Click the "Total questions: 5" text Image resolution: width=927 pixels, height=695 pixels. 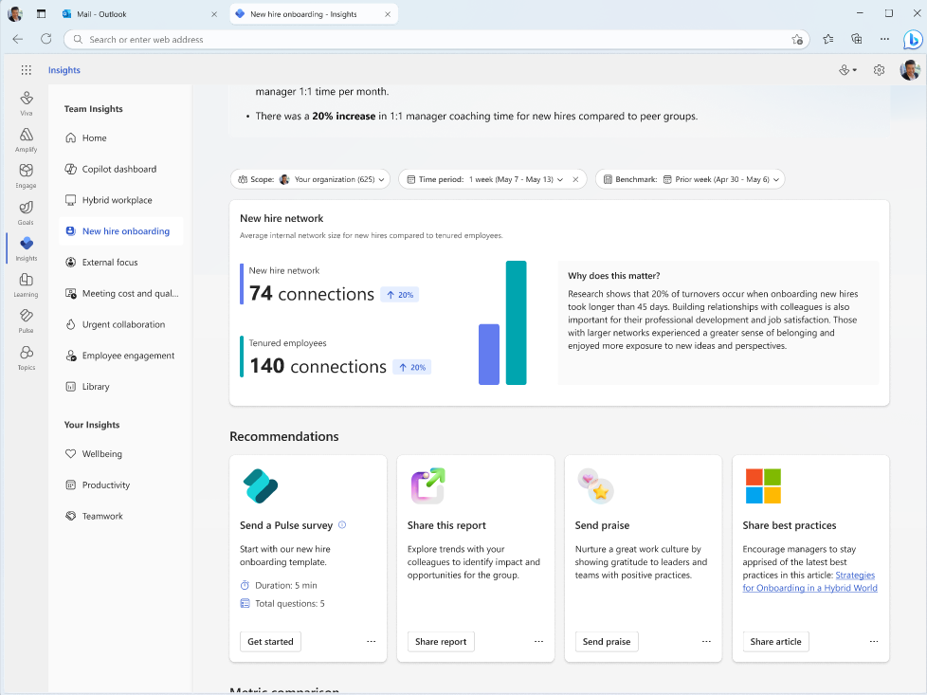290,603
